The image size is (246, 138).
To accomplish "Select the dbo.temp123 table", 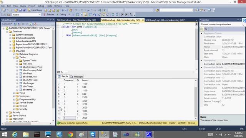I will (29, 90).
